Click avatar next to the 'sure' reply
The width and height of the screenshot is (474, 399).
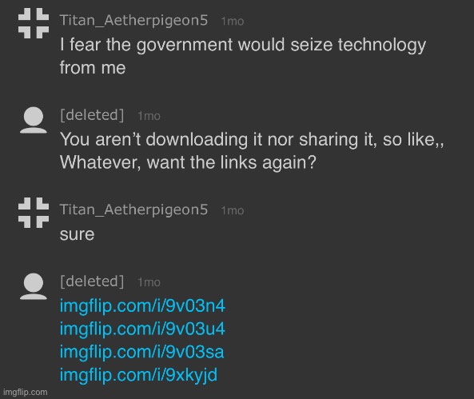[34, 213]
